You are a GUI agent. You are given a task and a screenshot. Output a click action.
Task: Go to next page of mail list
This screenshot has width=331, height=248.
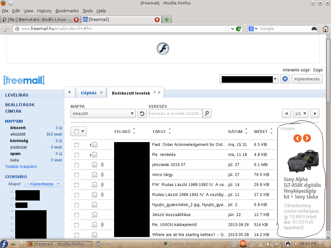pyautogui.click(x=315, y=113)
